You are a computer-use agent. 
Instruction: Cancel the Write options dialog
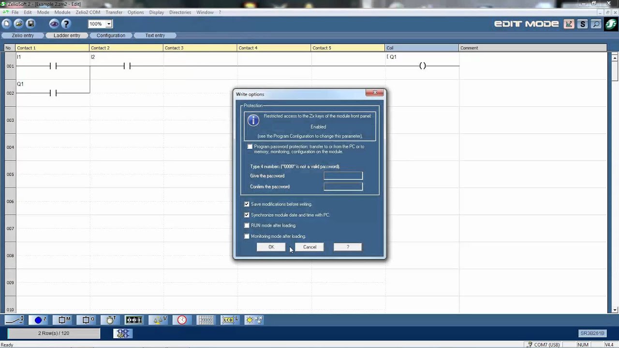pyautogui.click(x=309, y=247)
